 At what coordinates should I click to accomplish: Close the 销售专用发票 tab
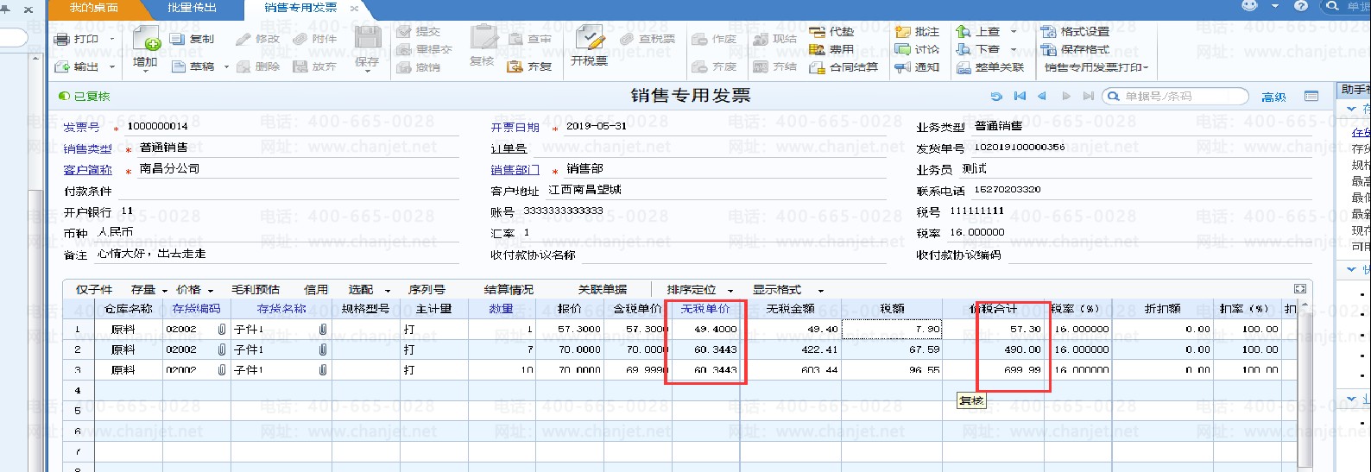354,8
